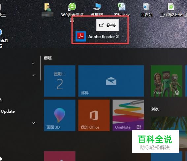
Task: Click the 创建 group header
Action: pos(48,58)
